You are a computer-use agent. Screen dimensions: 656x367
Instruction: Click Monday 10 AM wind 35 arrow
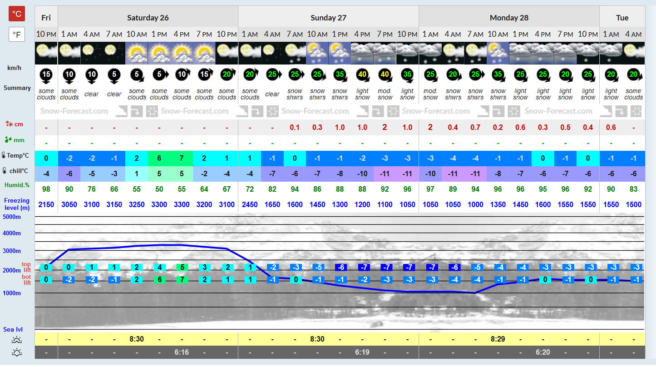pyautogui.click(x=498, y=75)
